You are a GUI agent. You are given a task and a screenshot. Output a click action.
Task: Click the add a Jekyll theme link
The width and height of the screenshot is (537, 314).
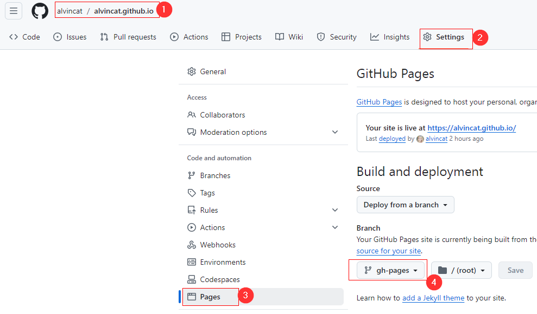(x=433, y=298)
